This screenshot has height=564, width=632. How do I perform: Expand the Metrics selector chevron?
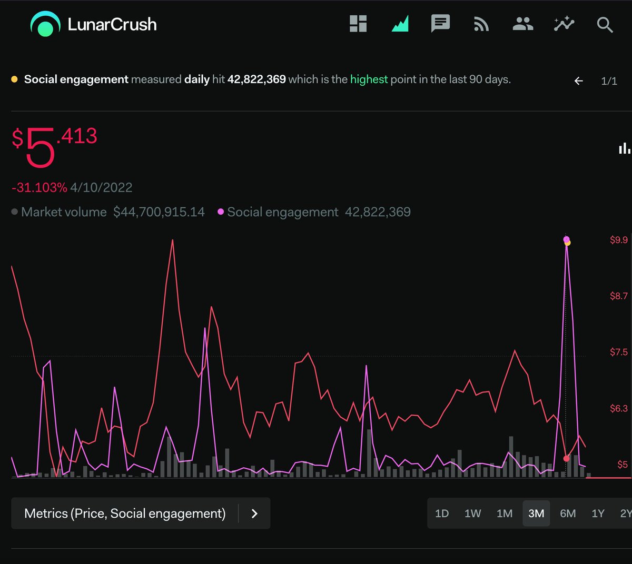coord(254,513)
